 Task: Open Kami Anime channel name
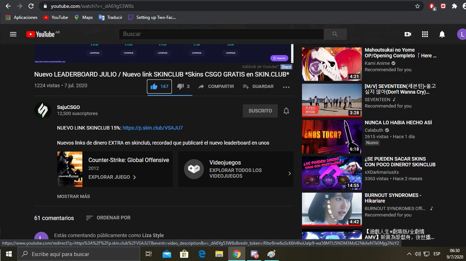coord(377,63)
